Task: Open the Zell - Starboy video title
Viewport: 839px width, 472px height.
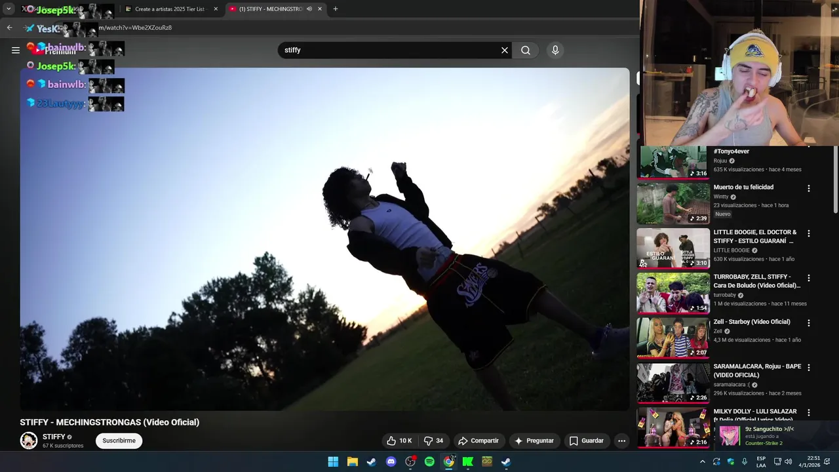Action: point(752,322)
